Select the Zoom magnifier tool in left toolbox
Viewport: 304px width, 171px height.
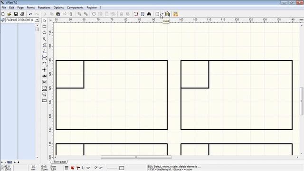coord(44,95)
